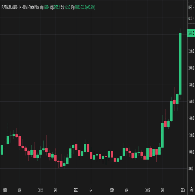Click the Trade Price label
This screenshot has height=195, width=195.
(x=34, y=7)
